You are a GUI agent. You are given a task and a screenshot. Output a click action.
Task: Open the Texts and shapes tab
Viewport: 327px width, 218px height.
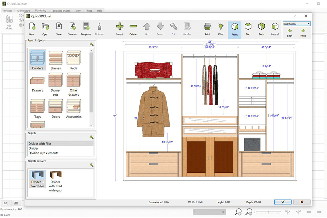click(x=61, y=11)
